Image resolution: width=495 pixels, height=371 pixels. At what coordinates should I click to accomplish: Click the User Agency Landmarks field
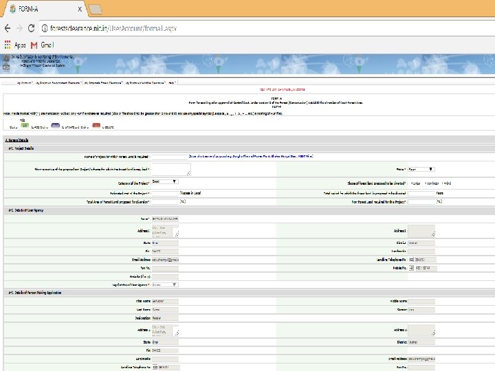click(x=421, y=251)
